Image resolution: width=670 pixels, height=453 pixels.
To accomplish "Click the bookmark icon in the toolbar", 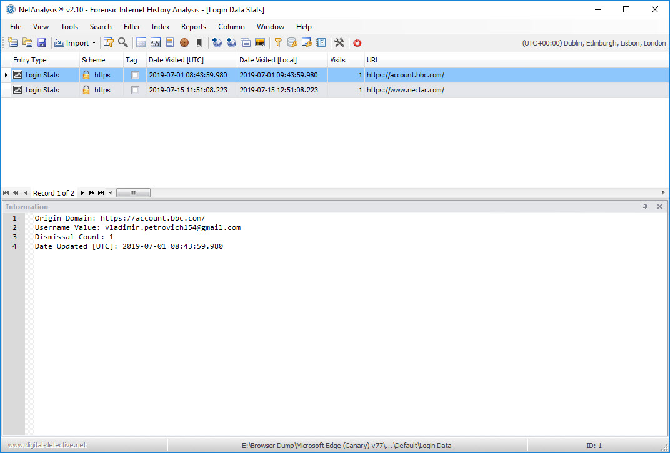I will click(199, 42).
